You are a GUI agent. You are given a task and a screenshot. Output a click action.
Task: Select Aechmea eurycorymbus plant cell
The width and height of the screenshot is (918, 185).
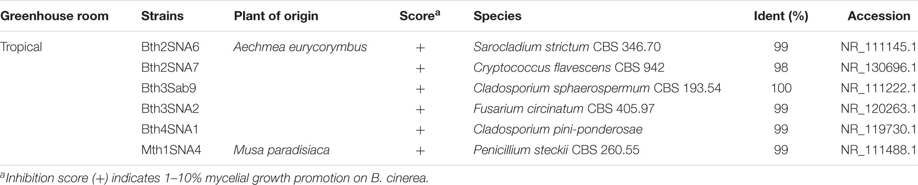point(300,47)
